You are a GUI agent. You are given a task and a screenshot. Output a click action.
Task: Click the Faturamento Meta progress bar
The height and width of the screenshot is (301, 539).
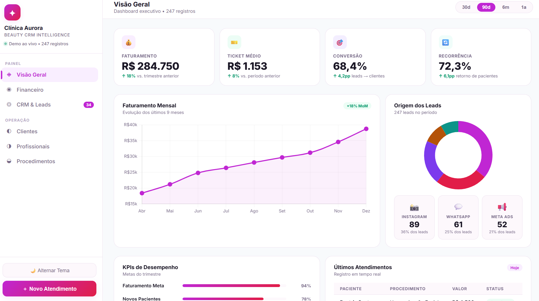point(234,286)
